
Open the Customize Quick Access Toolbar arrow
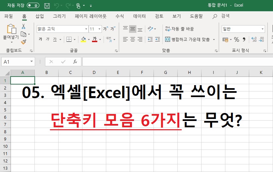pos(91,6)
